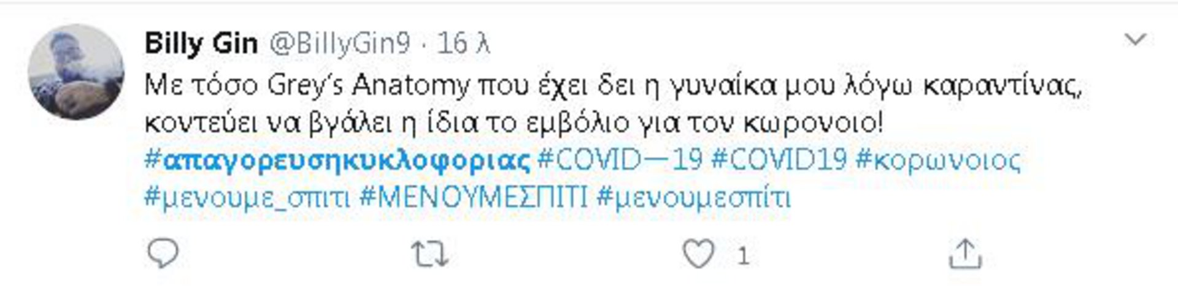Visit the @BillyGin9 handle
The image size is (1178, 288).
click(x=339, y=44)
